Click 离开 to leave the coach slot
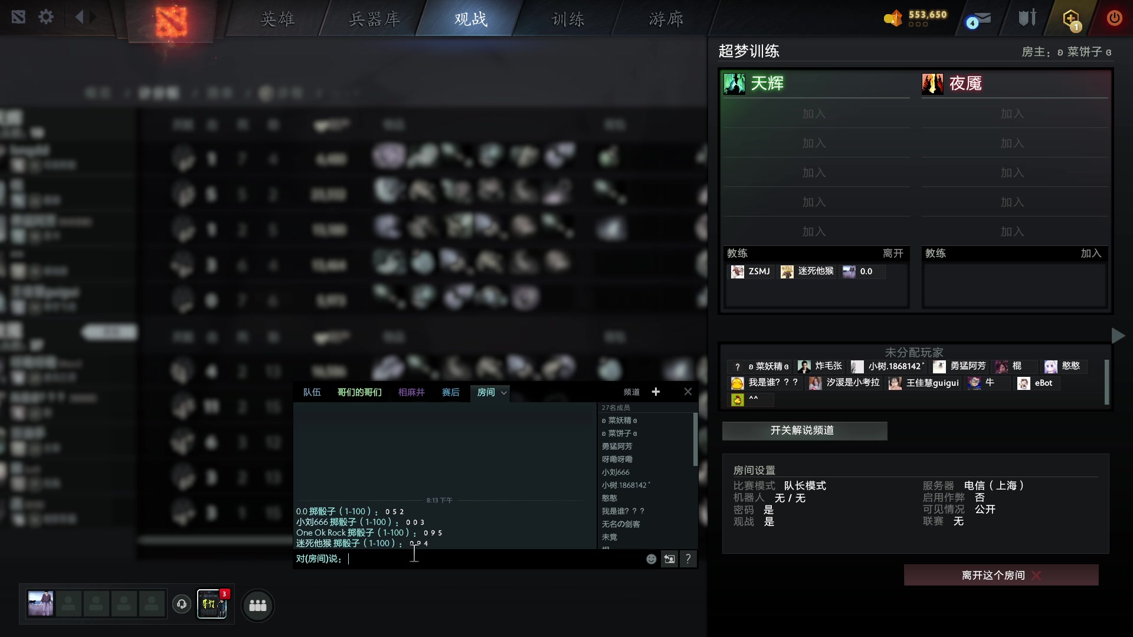1133x637 pixels. (893, 254)
